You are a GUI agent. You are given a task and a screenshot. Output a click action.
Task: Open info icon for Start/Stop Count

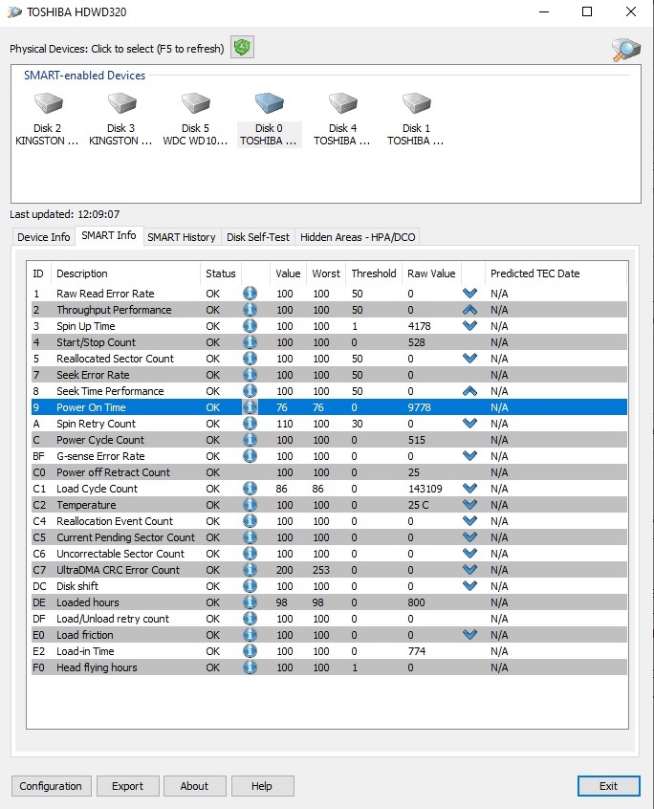click(250, 342)
